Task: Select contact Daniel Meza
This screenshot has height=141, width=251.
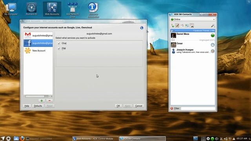Action: click(193, 35)
